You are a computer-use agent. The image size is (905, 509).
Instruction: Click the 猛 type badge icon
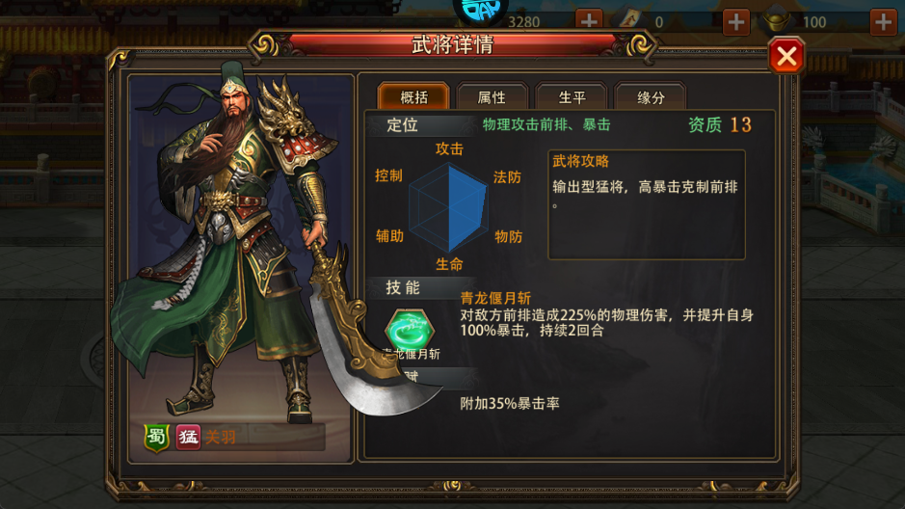(188, 437)
